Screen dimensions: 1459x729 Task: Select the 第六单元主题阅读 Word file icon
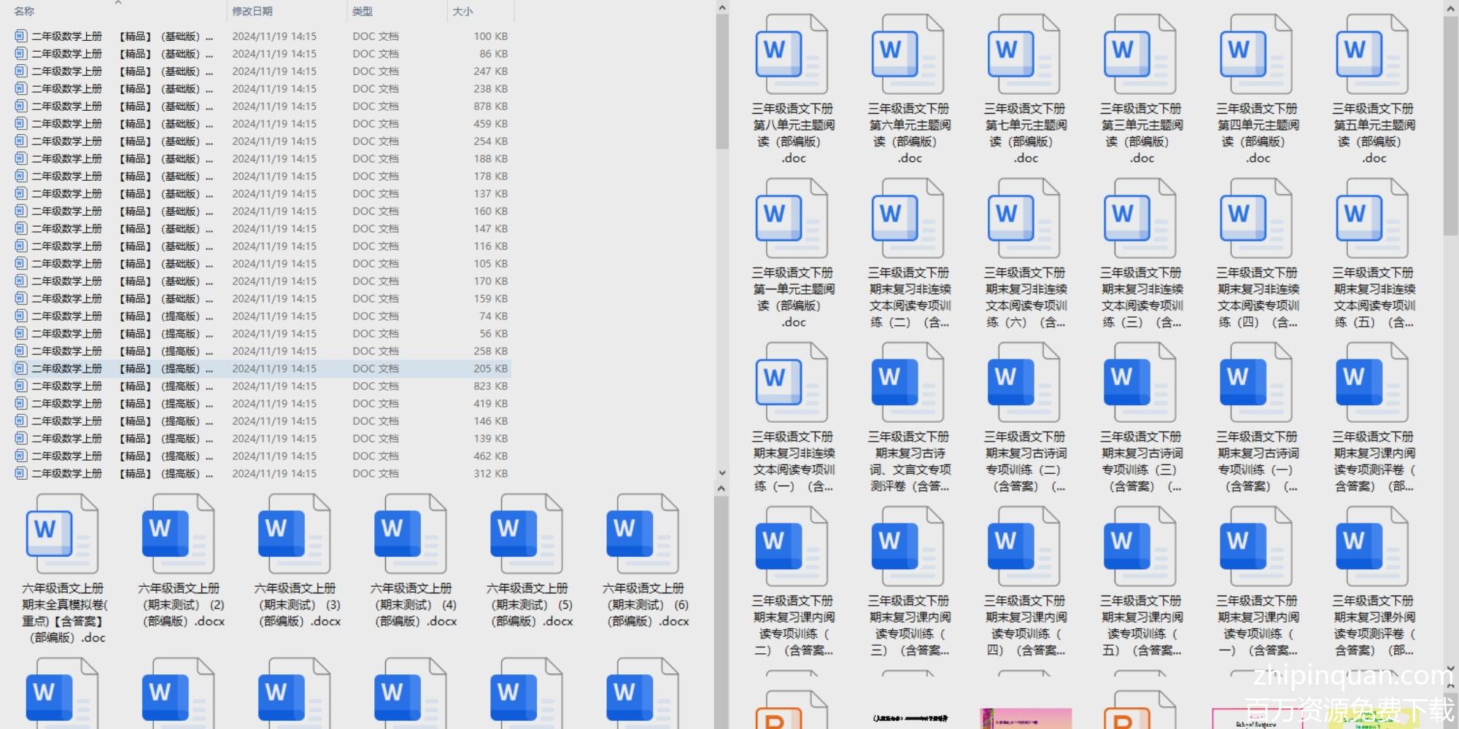908,55
